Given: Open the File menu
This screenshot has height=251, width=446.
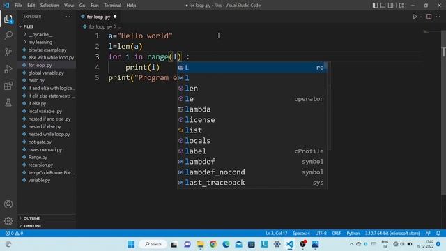Looking at the screenshot, I should [x=18, y=6].
